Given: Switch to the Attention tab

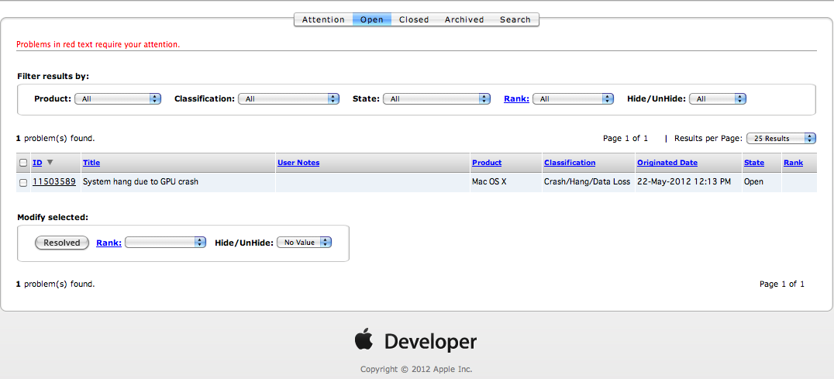Looking at the screenshot, I should click(323, 19).
